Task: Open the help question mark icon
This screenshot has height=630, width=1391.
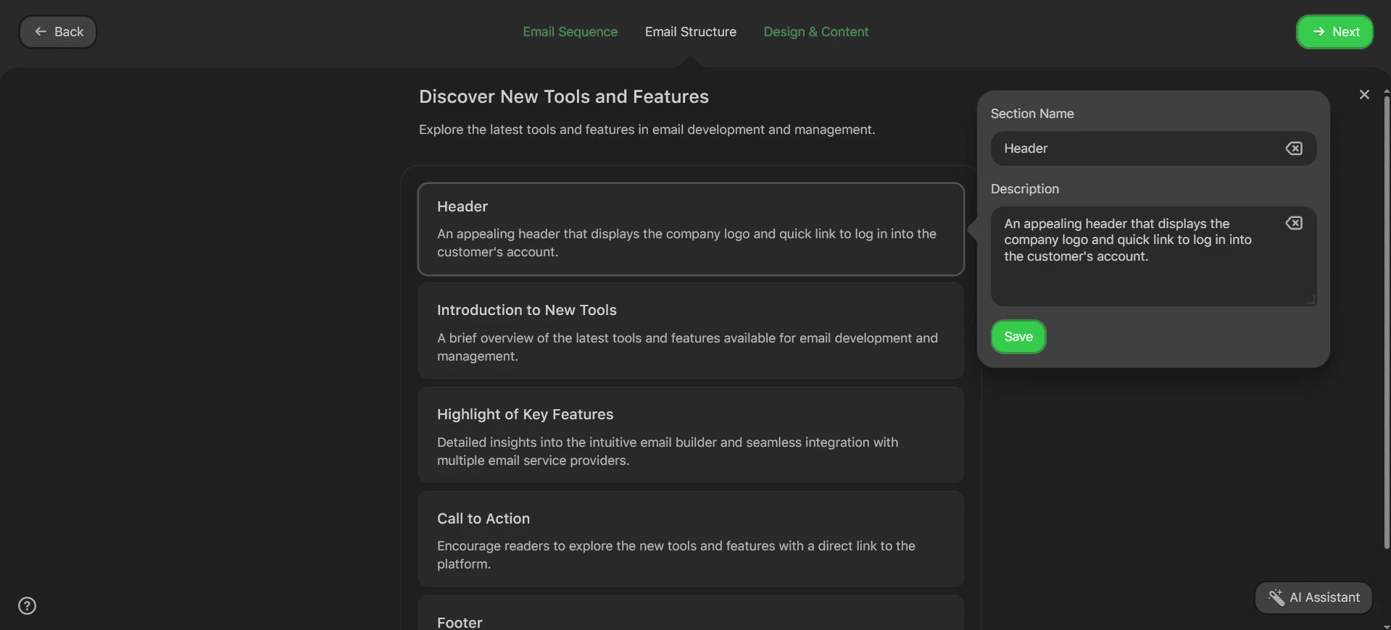Action: 27,605
